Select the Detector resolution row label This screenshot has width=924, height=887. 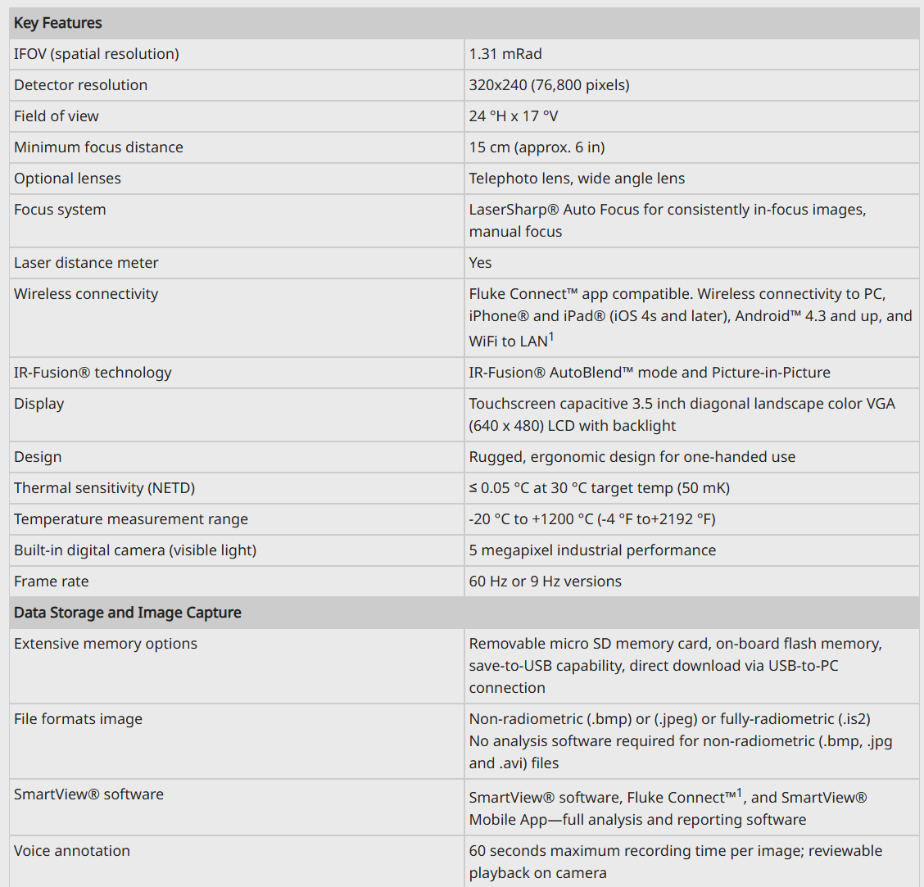coord(80,85)
